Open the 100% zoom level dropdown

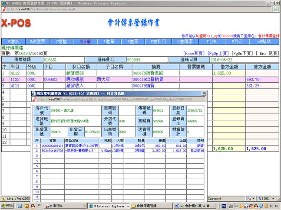coord(266,198)
